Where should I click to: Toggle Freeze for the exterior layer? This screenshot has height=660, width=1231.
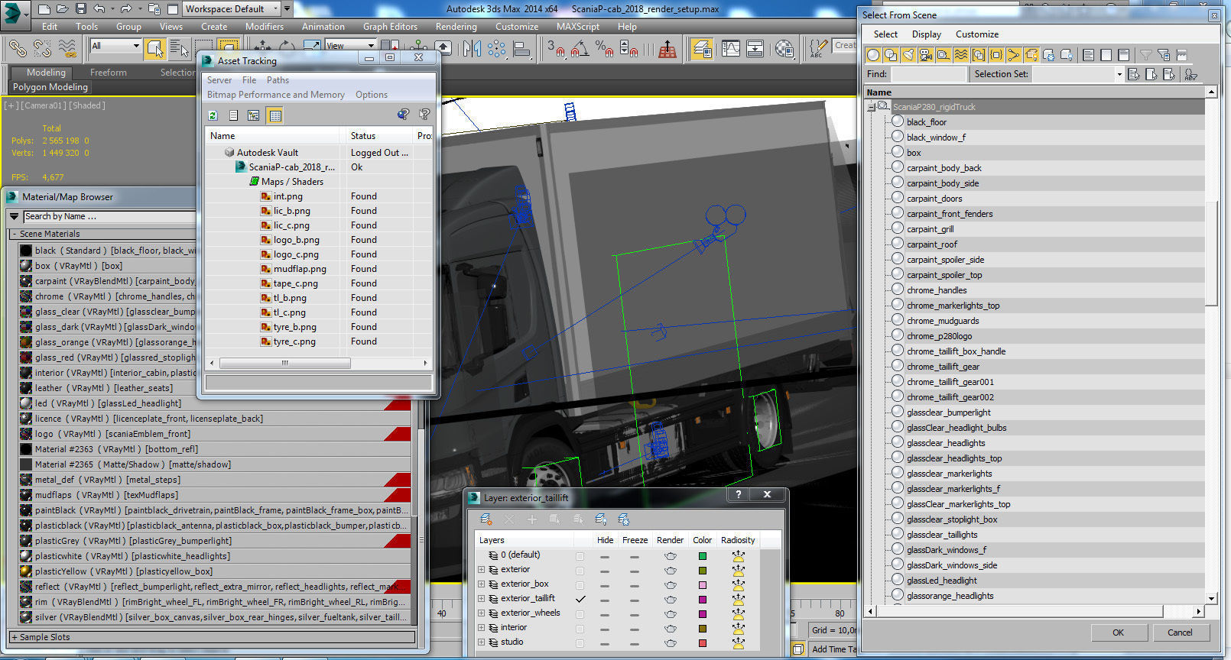point(635,571)
